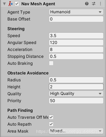This screenshot has height=137, width=106.
Task: Click the Nav Mesh Agent header title
Action: point(38,4)
